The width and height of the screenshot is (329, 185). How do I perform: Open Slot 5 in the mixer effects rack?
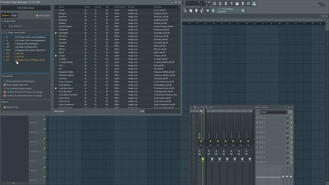271,137
